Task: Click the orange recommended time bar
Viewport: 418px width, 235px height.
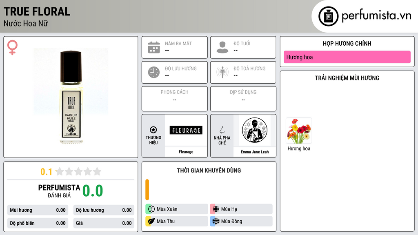Action: point(147,190)
